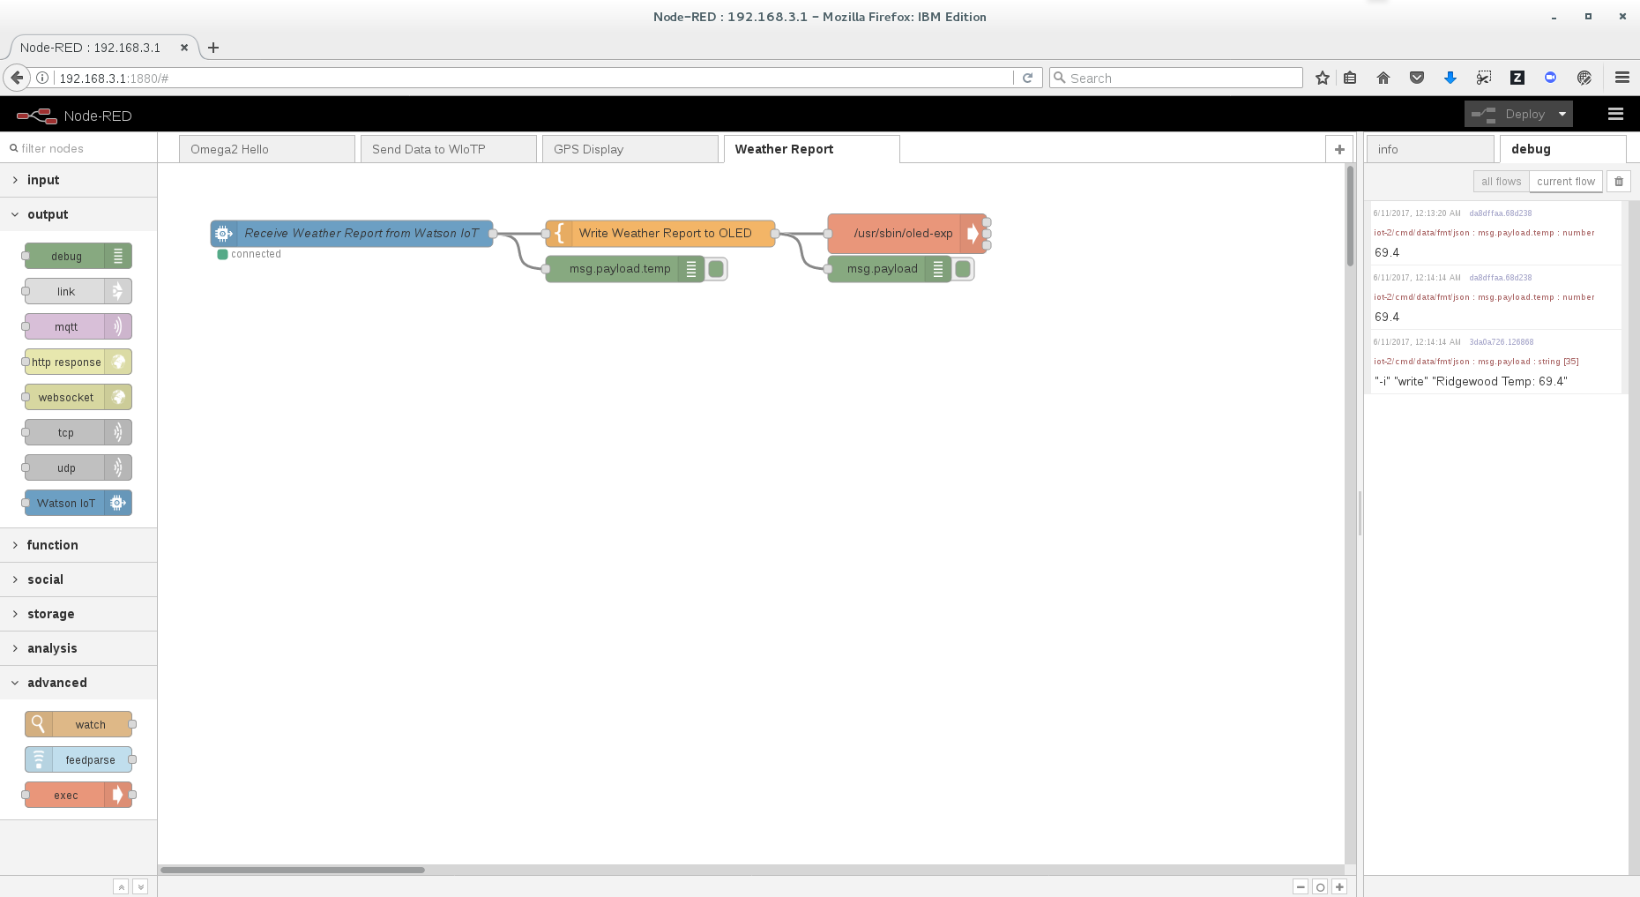Open Firefox downloads arrow

(x=1450, y=78)
